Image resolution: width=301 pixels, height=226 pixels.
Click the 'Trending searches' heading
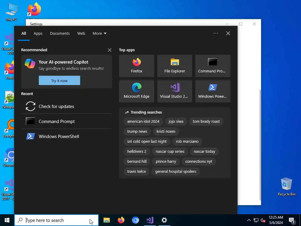click(146, 112)
